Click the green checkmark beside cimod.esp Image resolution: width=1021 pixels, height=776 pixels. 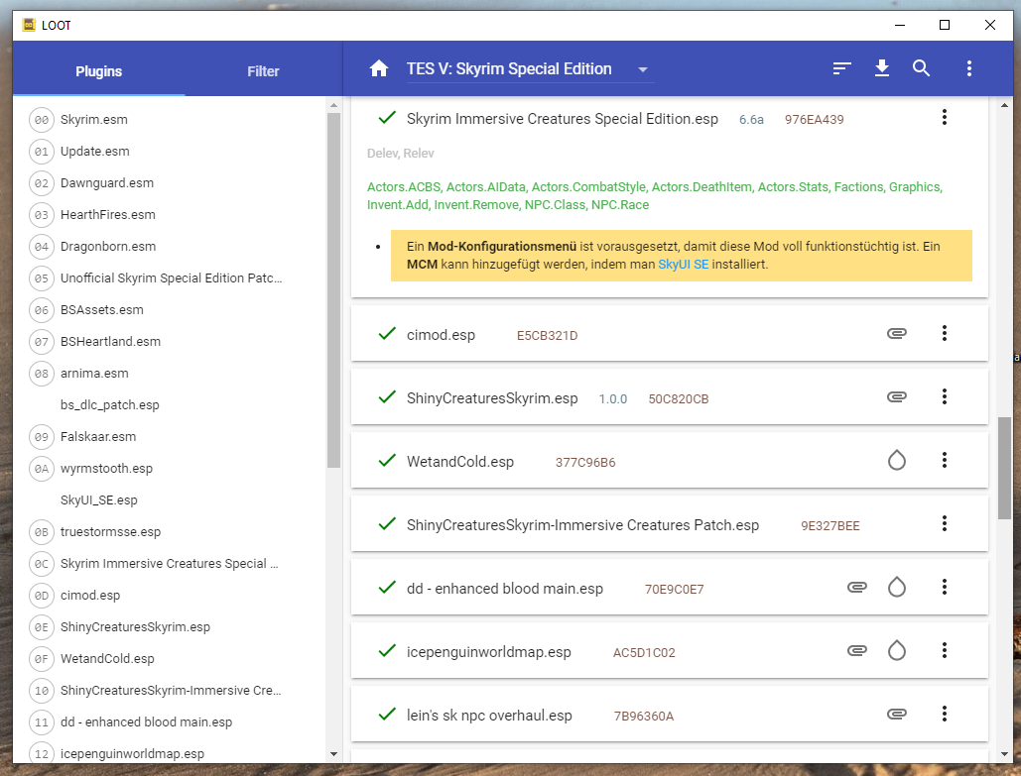click(387, 334)
